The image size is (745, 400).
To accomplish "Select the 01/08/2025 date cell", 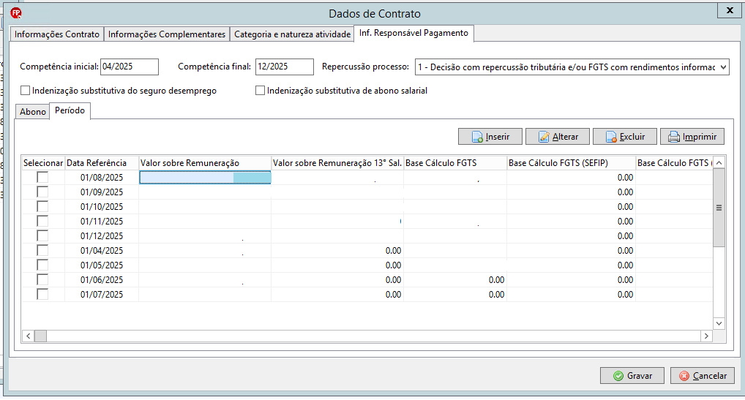I will [102, 178].
